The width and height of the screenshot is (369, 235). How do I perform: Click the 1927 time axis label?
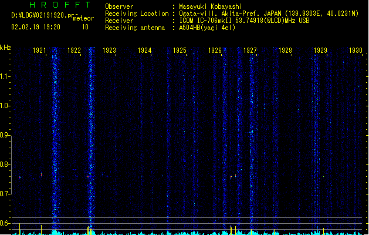pyautogui.click(x=250, y=51)
